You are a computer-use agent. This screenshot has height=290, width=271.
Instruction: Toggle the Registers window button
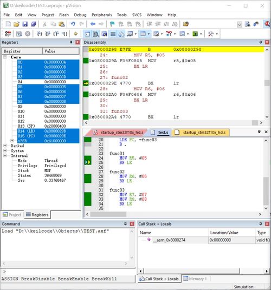[x=113, y=34]
